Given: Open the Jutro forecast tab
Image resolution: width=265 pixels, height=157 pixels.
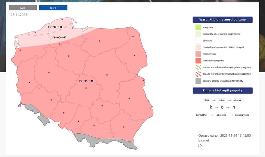Looking at the screenshot, I should (x=53, y=8).
